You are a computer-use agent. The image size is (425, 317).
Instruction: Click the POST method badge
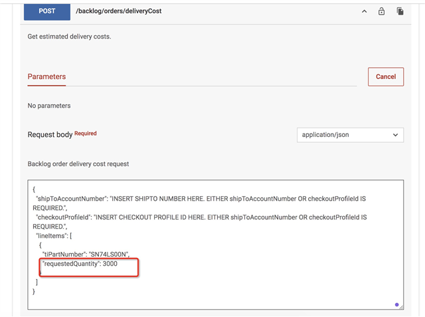pos(47,11)
